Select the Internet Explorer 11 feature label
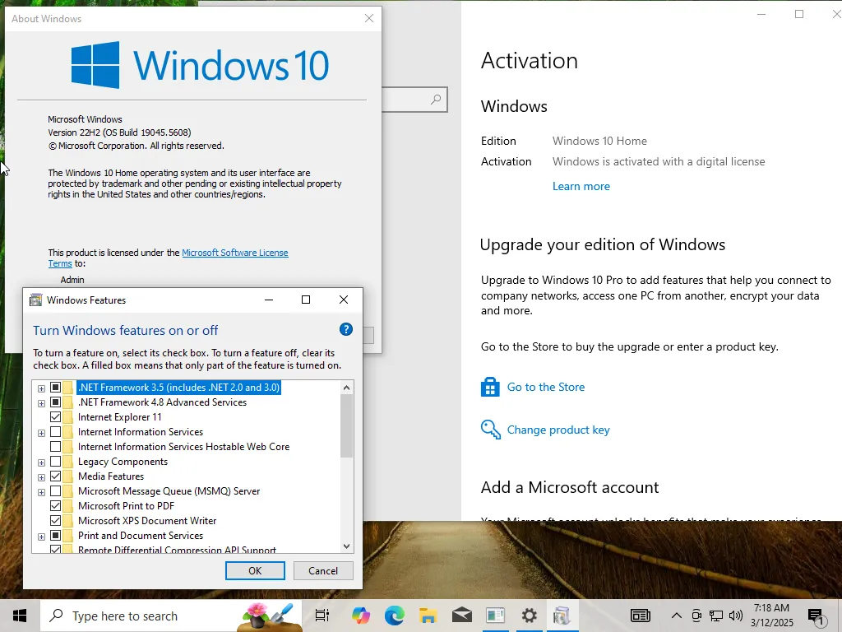 pos(120,417)
